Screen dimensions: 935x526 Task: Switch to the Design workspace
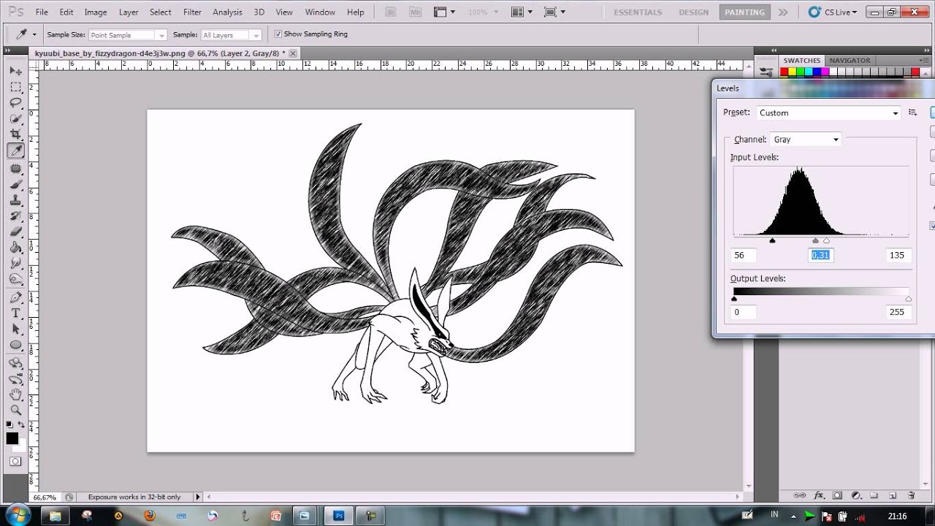[x=693, y=12]
